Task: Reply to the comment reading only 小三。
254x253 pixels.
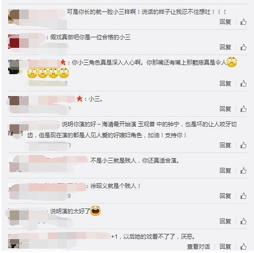Action: [x=225, y=109]
